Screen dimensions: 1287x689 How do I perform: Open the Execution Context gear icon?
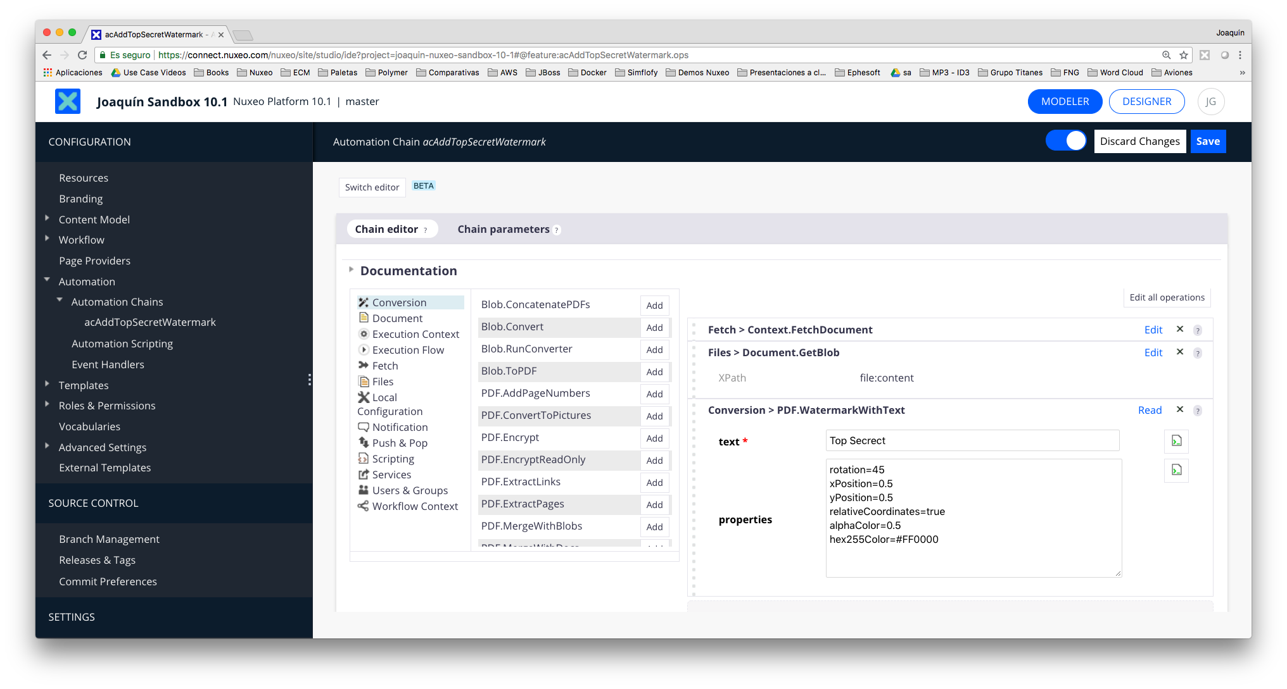coord(364,334)
